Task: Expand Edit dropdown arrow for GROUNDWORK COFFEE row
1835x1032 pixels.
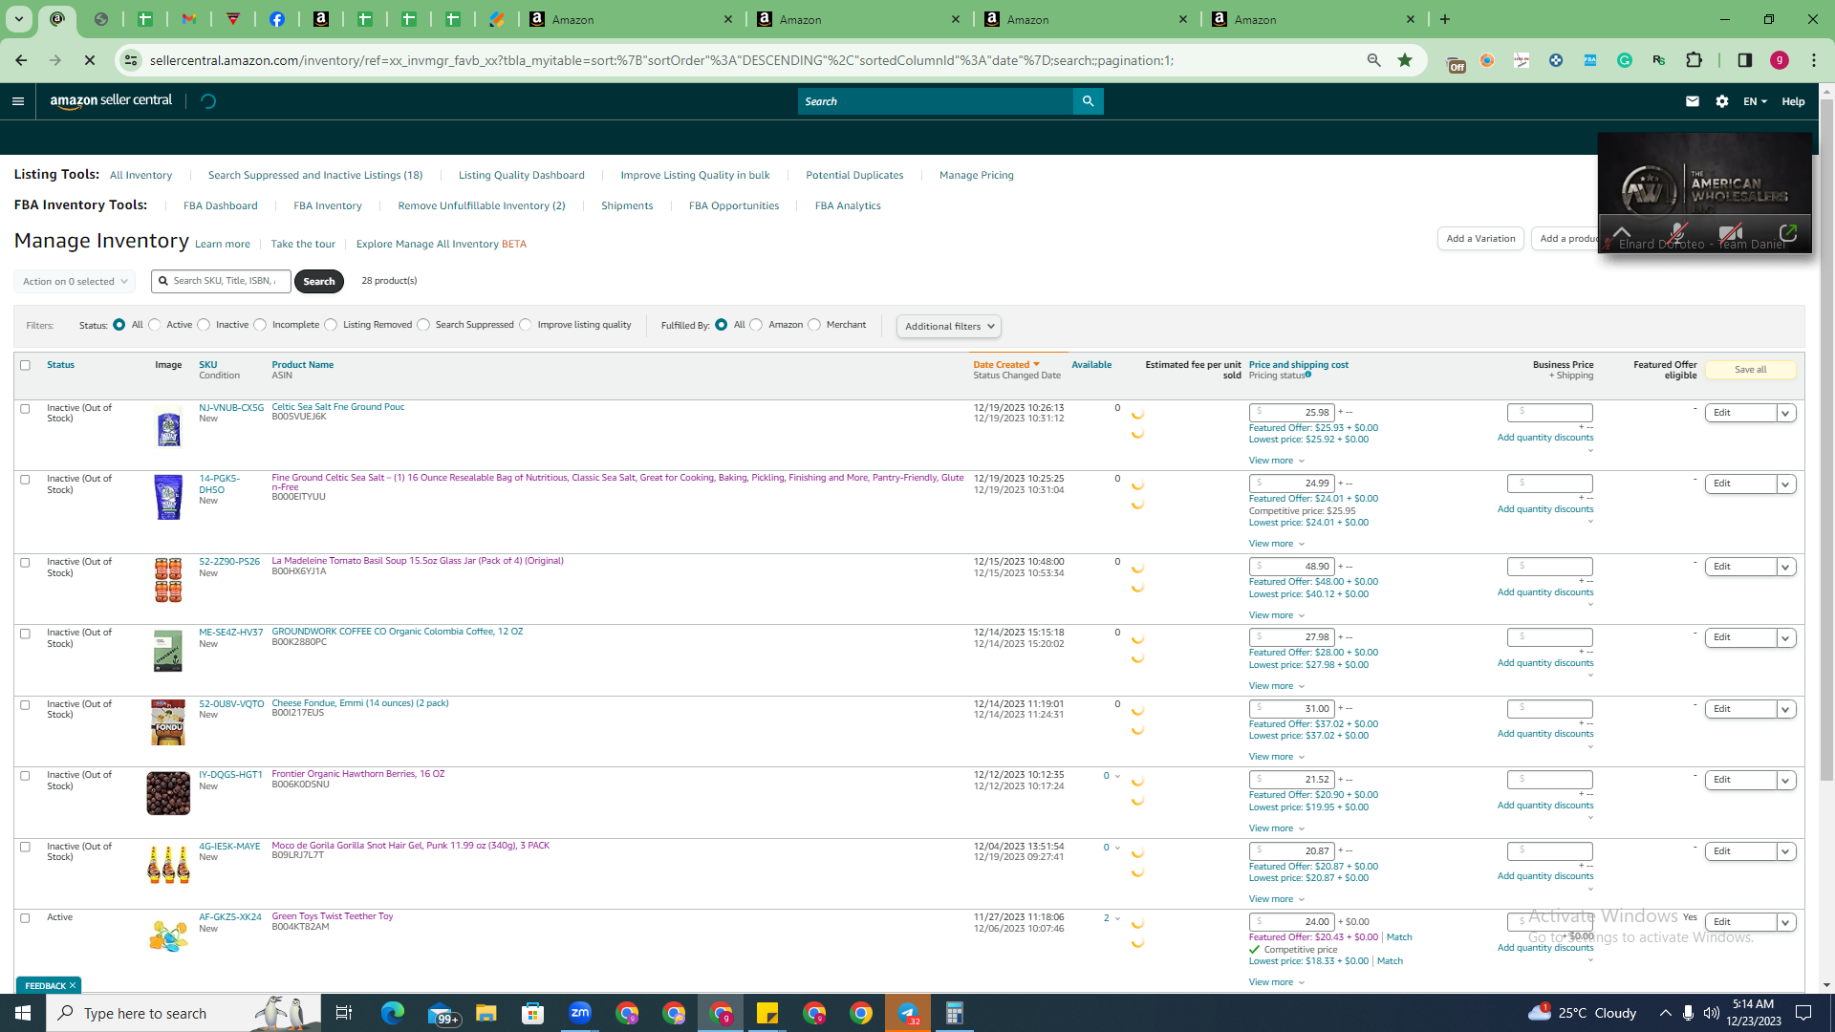Action: 1785,638
